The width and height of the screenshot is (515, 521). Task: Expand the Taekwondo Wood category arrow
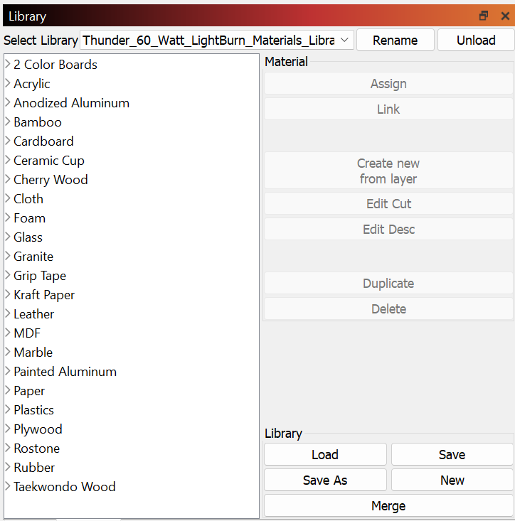point(8,486)
